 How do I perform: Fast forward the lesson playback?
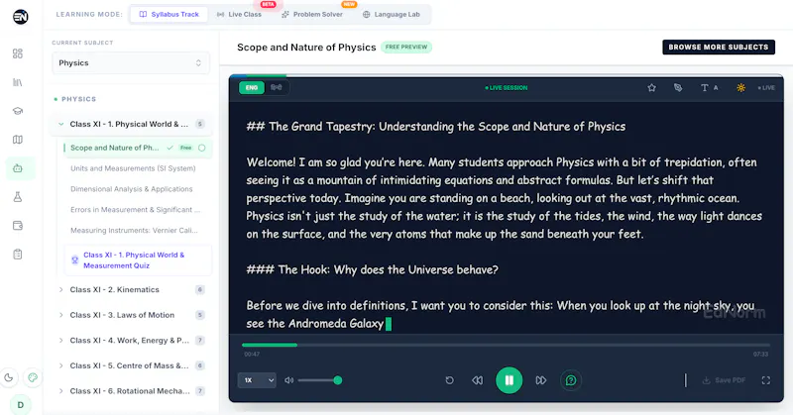click(540, 380)
